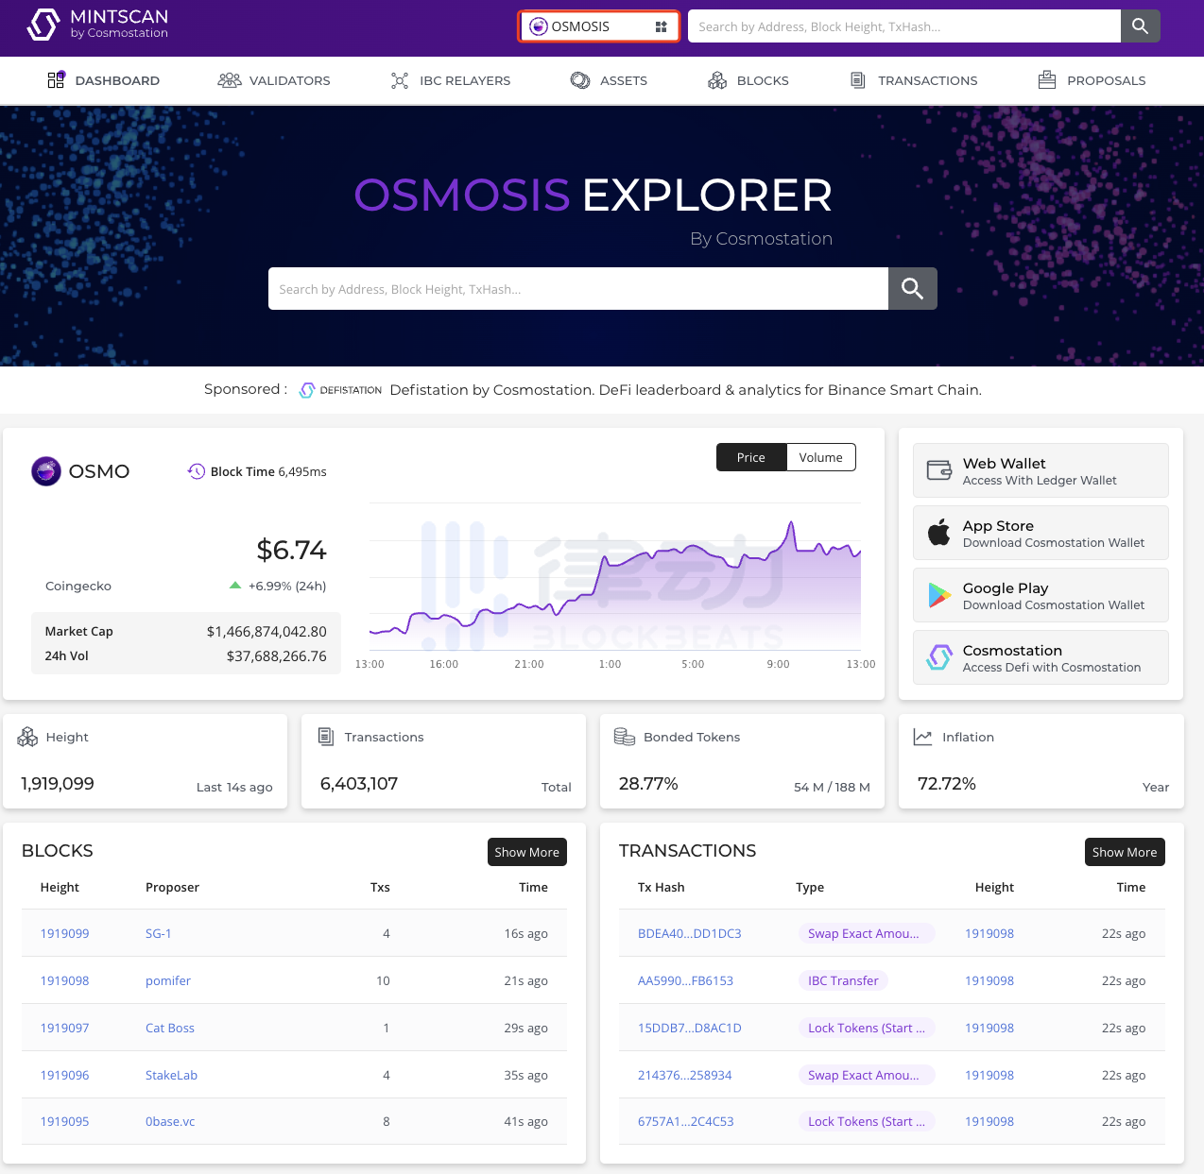The image size is (1204, 1174).
Task: Go to the Validators tab
Action: 274,80
